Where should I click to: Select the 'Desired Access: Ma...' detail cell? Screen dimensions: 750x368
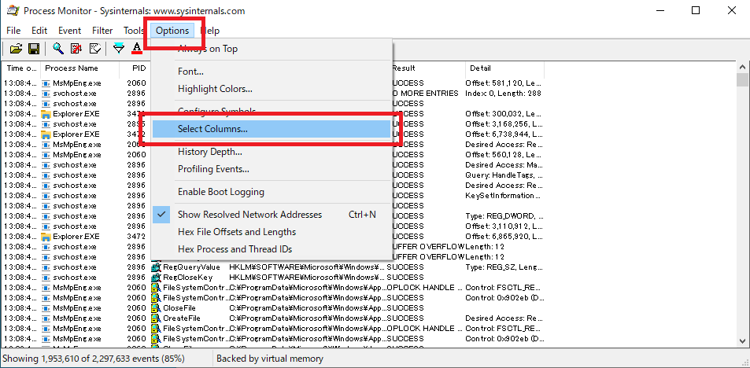[504, 165]
